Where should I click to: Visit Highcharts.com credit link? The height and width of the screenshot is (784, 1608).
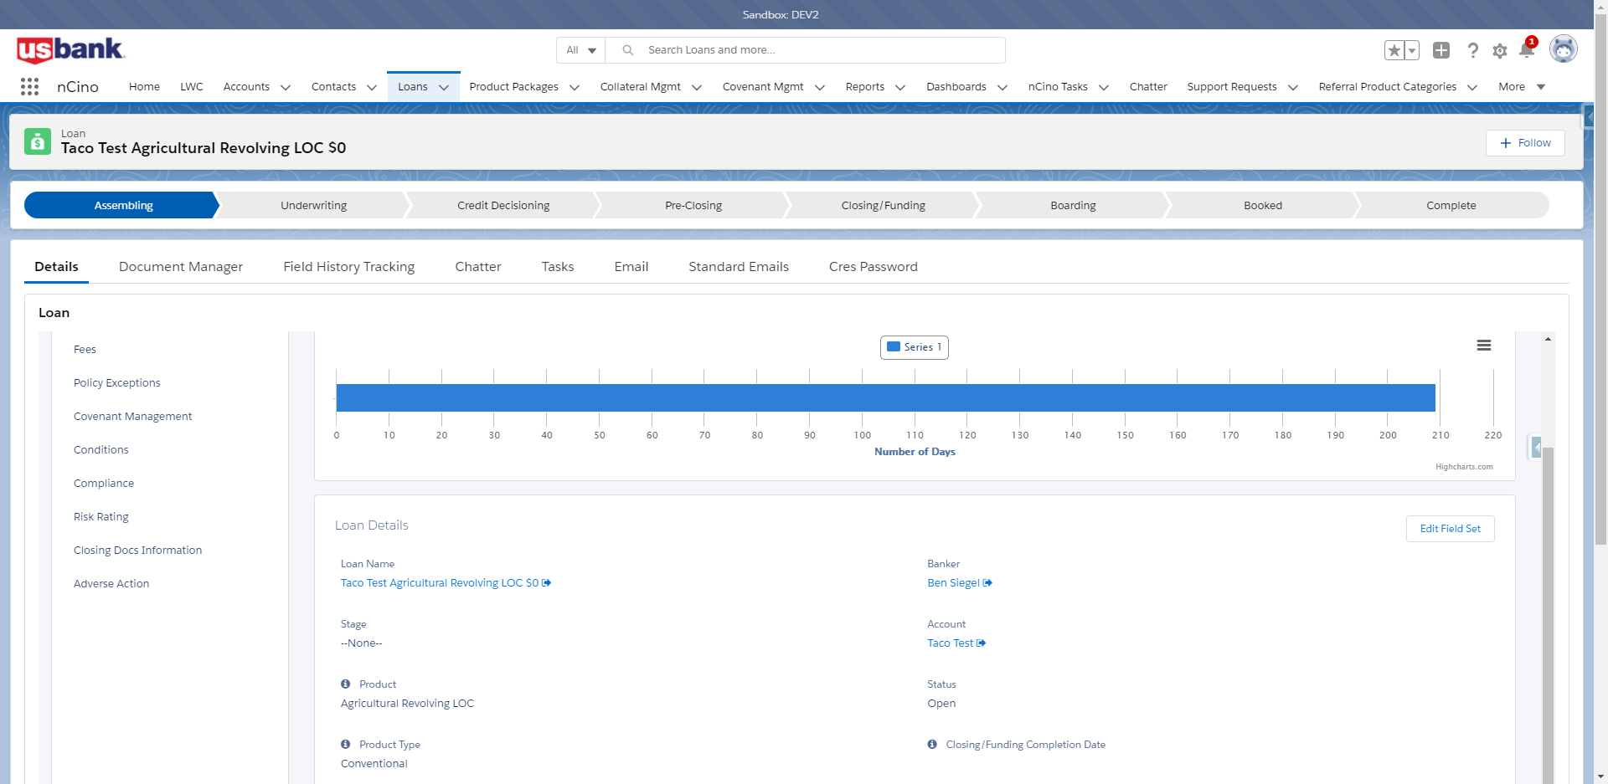(1464, 467)
